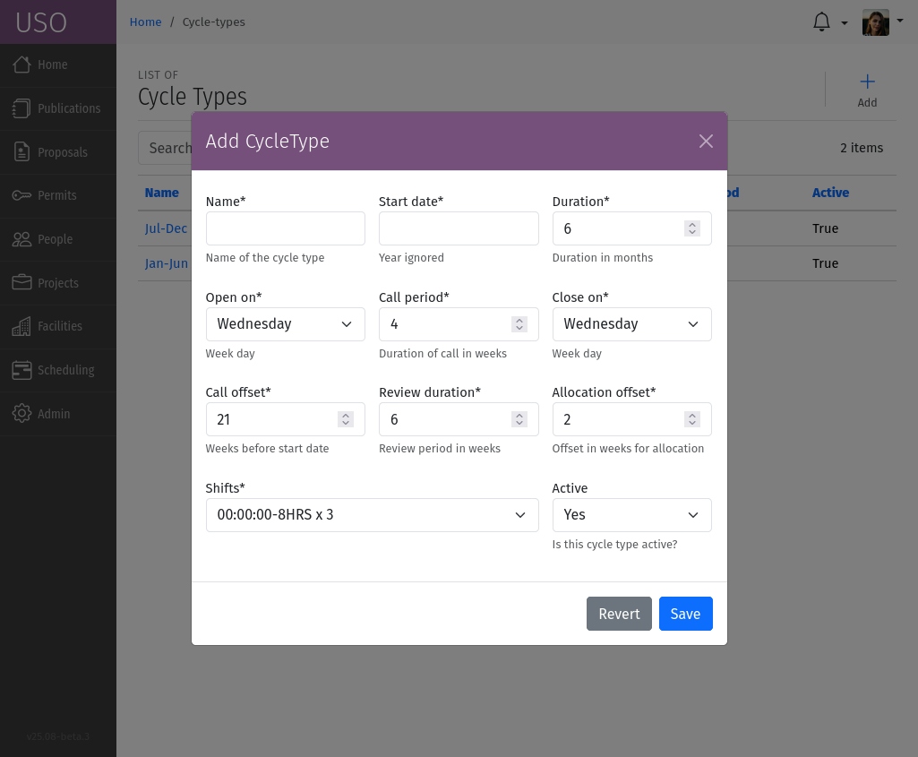Viewport: 918px width, 757px height.
Task: Adjust the Call period stepper arrows
Action: (519, 323)
